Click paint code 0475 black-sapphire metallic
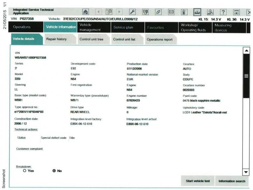Viewport: 253px width, 190px height. [202, 100]
